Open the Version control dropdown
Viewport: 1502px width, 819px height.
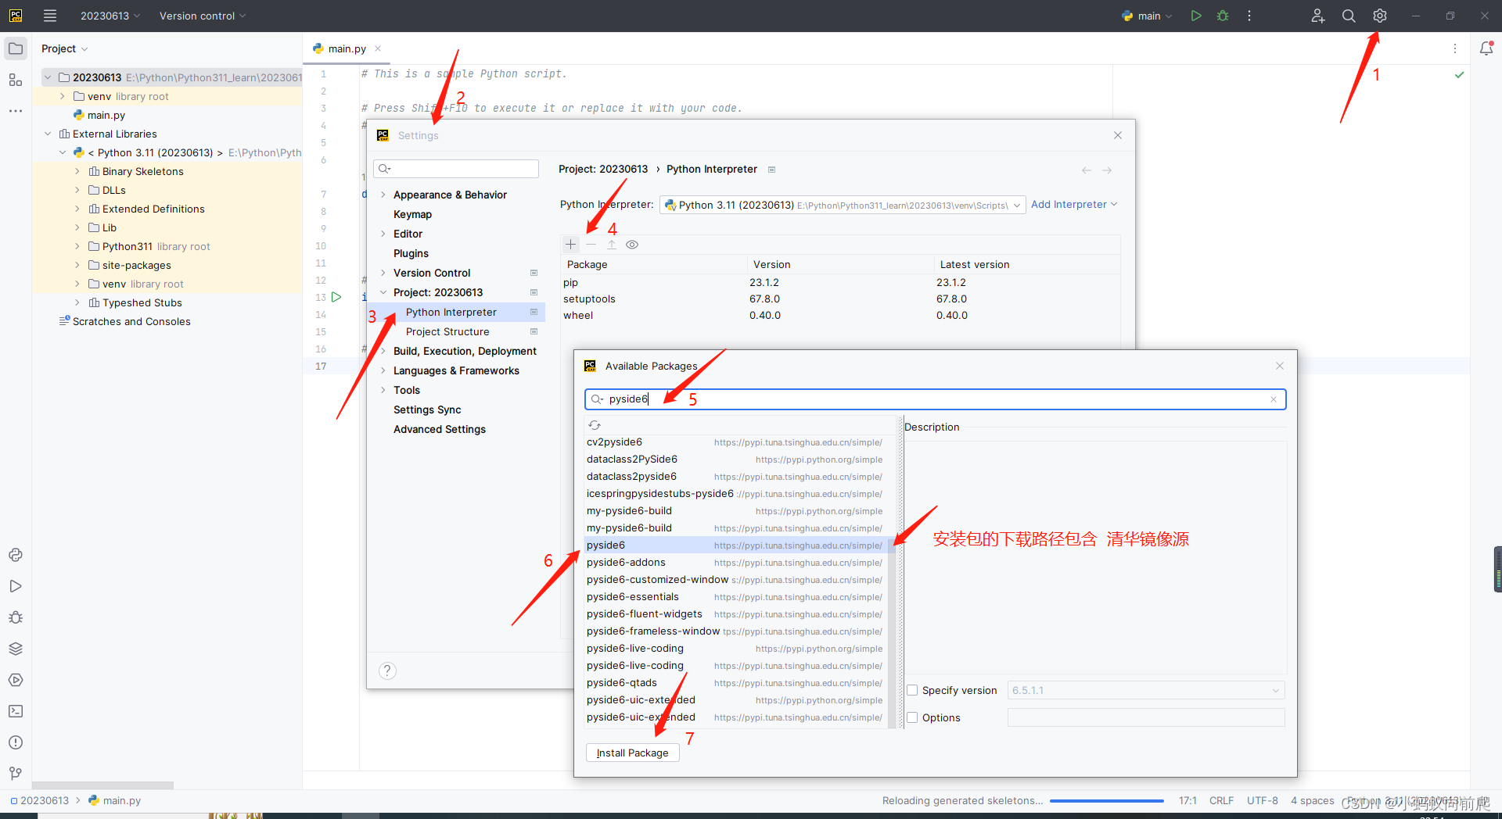[203, 16]
